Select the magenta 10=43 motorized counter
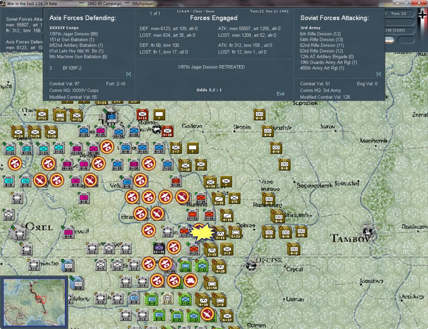428x329 pixels. point(67,165)
